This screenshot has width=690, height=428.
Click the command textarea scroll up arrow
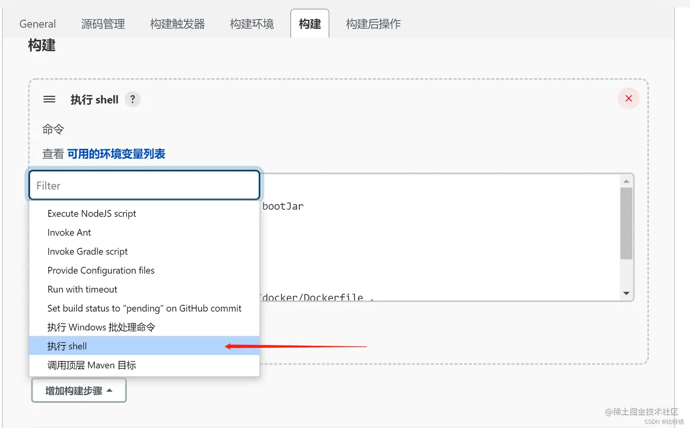[626, 181]
